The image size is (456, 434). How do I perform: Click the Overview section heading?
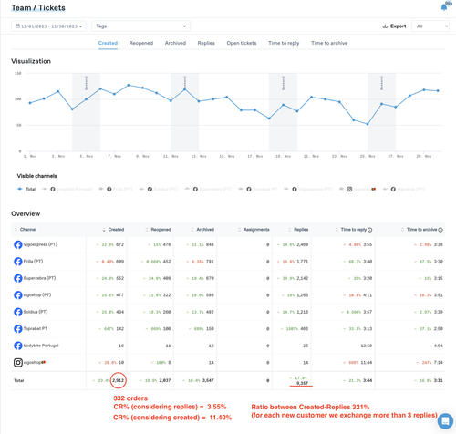click(26, 213)
